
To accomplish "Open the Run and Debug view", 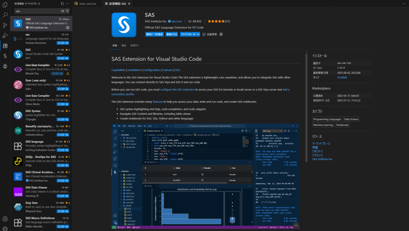I will [x=5, y=35].
